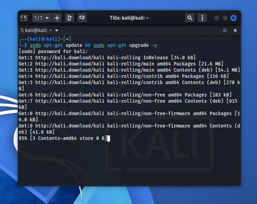Click the window title 'Tilix: kali@kali: ~'
Screen dimensions: 257x204
coord(129,18)
